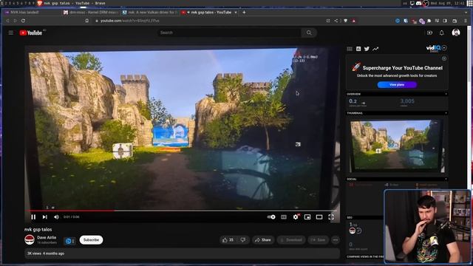Image resolution: width=473 pixels, height=266 pixels.
Task: Click the vidIQ thumbnail preview image
Action: [397, 146]
